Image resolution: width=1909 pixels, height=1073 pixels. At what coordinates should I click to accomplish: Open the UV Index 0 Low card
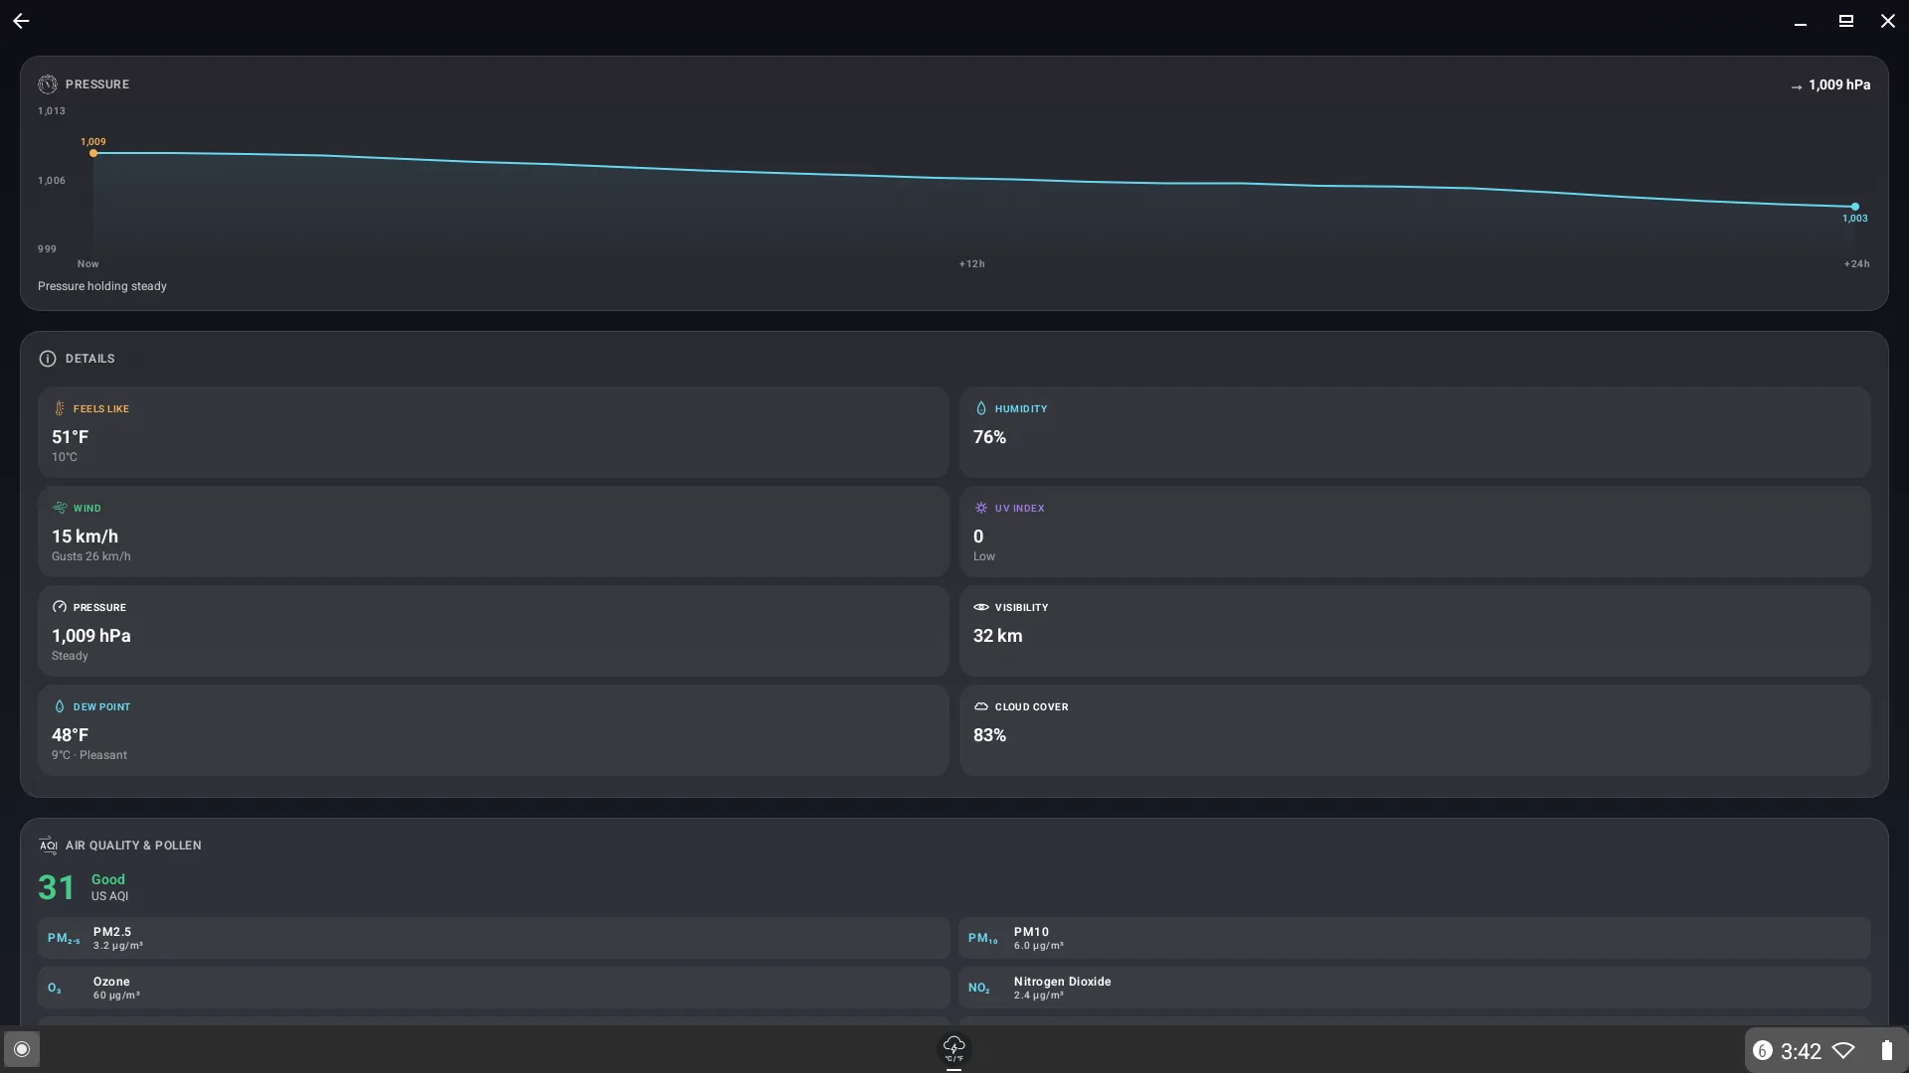click(x=1415, y=532)
